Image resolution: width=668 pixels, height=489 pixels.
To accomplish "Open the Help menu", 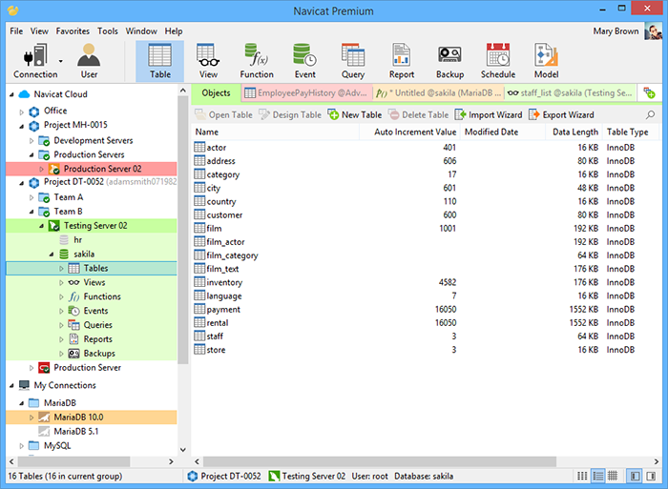I will [174, 31].
